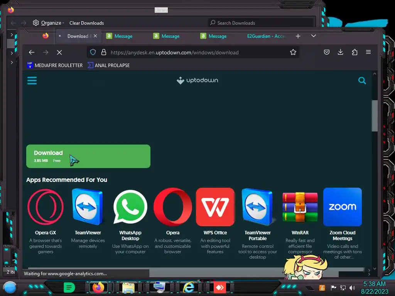Click the WhatsApp Desktop title link
Image resolution: width=395 pixels, height=296 pixels.
tap(130, 235)
